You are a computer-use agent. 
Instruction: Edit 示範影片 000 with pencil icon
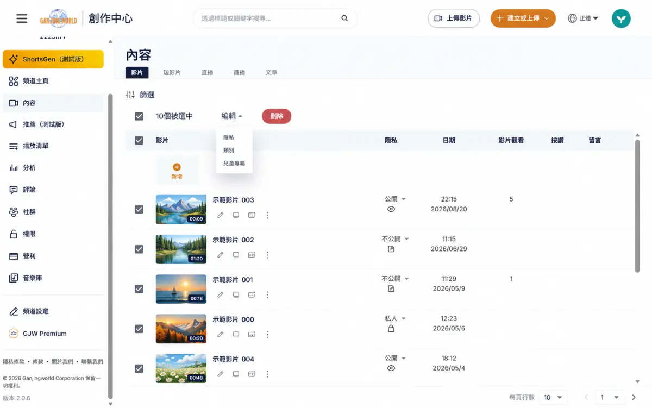220,334
